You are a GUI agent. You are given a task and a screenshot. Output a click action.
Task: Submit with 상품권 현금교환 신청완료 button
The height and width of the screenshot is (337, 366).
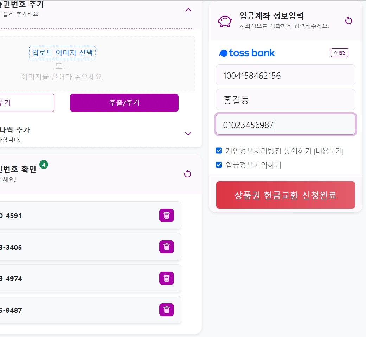(x=285, y=195)
